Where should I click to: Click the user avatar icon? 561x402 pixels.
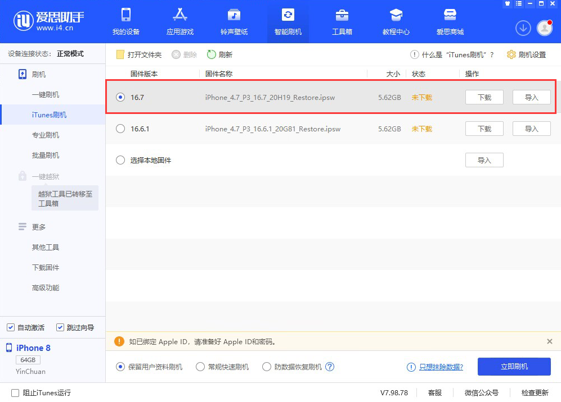coord(544,28)
